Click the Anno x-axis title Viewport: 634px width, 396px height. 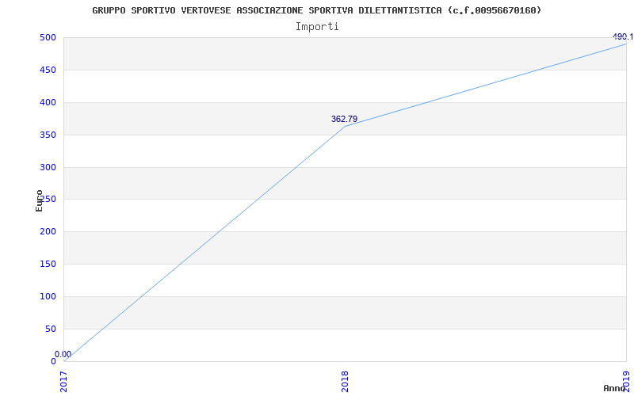click(615, 388)
